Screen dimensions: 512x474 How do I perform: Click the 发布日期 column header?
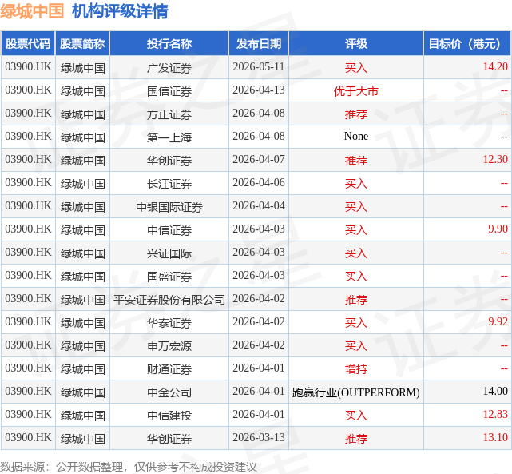(259, 43)
